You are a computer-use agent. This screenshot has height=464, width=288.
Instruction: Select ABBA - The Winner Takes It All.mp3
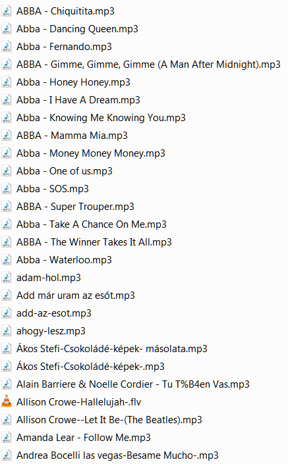pos(94,242)
